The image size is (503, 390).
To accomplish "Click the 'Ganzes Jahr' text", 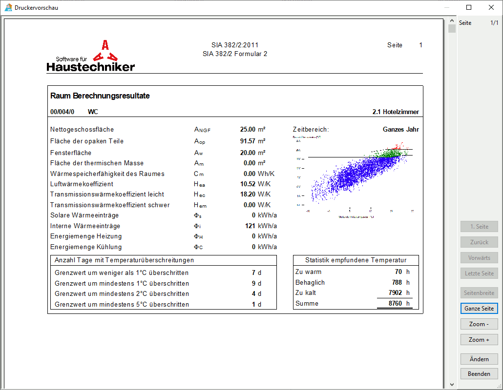I will pyautogui.click(x=400, y=129).
